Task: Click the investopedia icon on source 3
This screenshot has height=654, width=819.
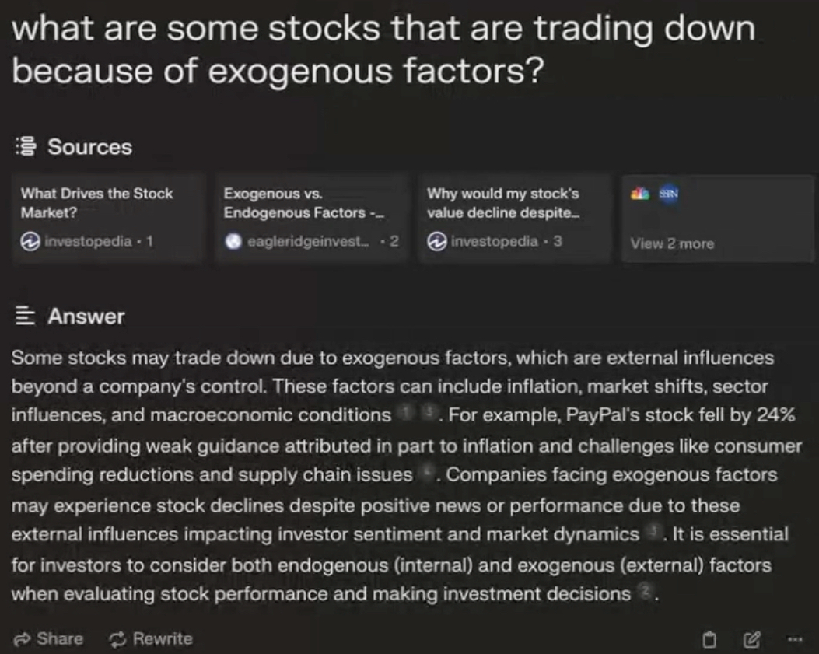Action: click(436, 241)
